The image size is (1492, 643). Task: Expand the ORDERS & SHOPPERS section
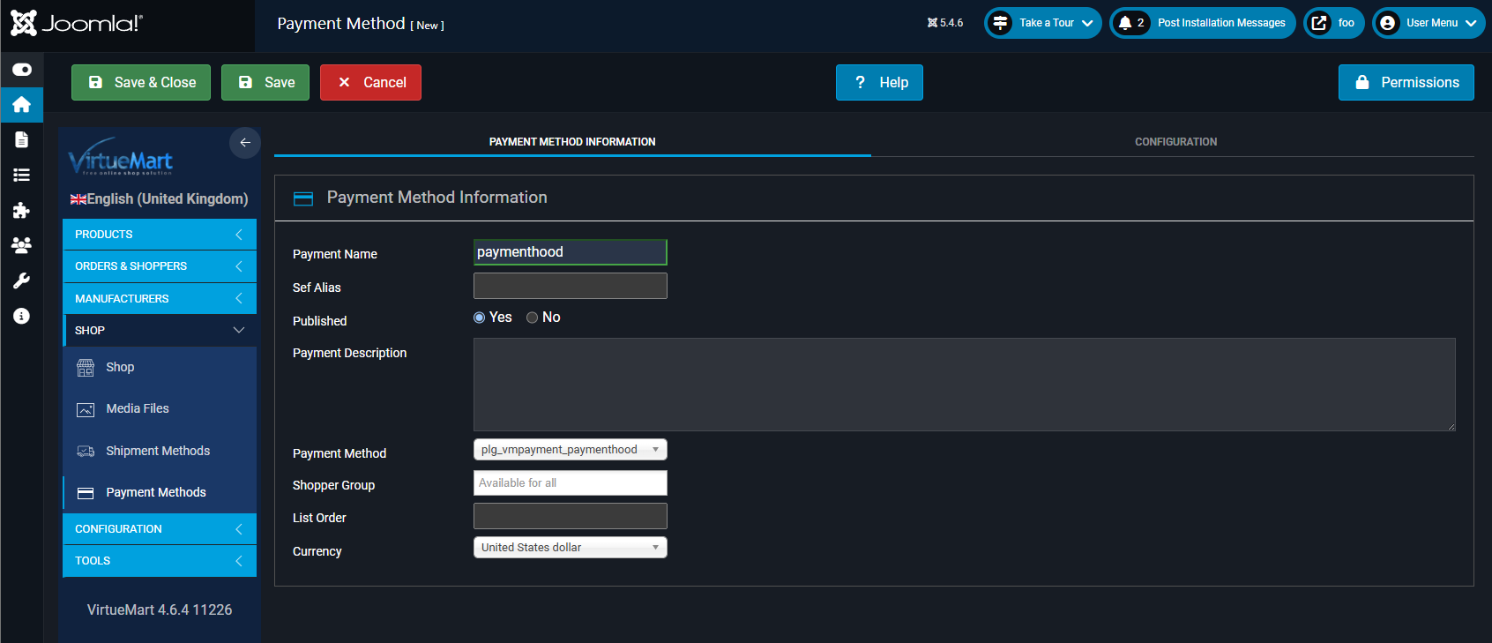click(x=160, y=266)
